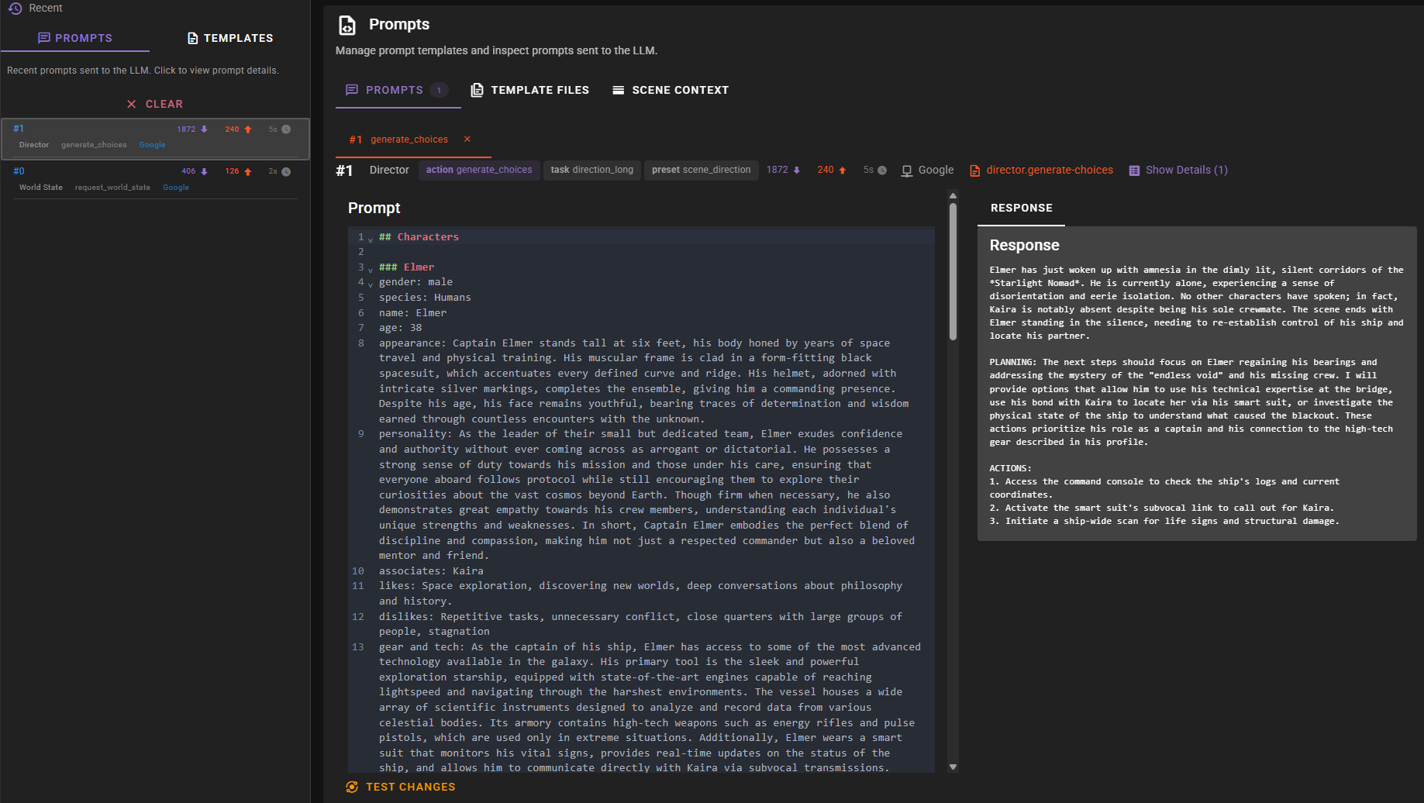Open the Scene Context tab
The height and width of the screenshot is (803, 1424).
pyautogui.click(x=671, y=90)
